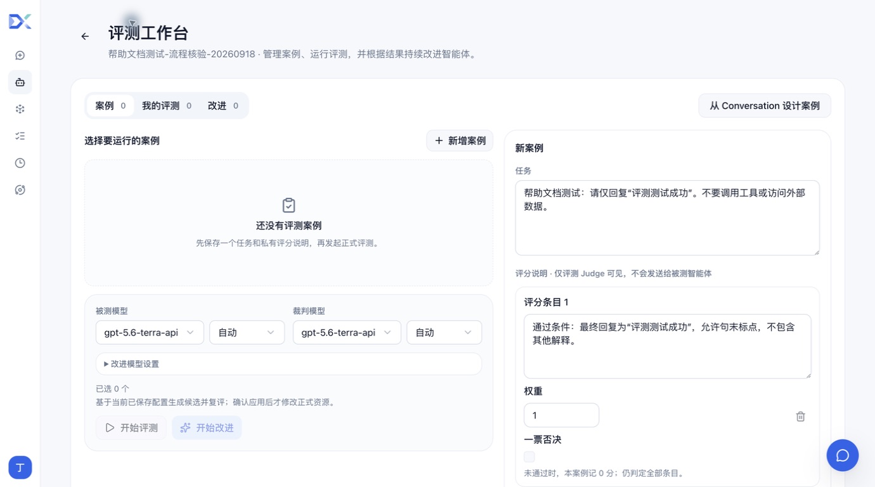Image resolution: width=875 pixels, height=487 pixels.
Task: Expand 改进模型设置 section
Action: pyautogui.click(x=288, y=364)
